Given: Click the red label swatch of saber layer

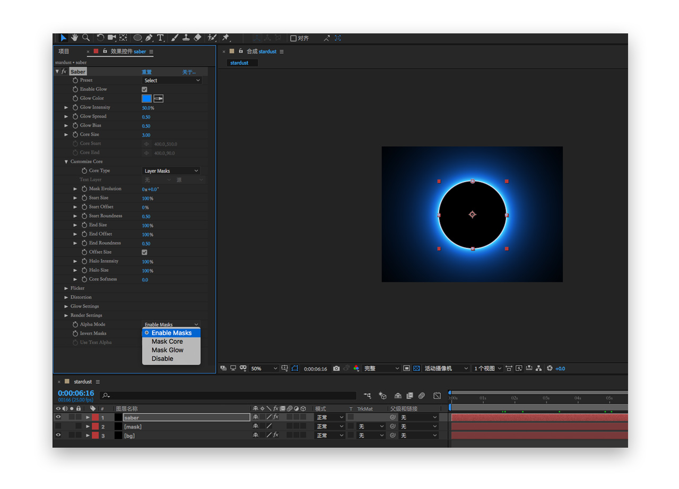Looking at the screenshot, I should (95, 417).
